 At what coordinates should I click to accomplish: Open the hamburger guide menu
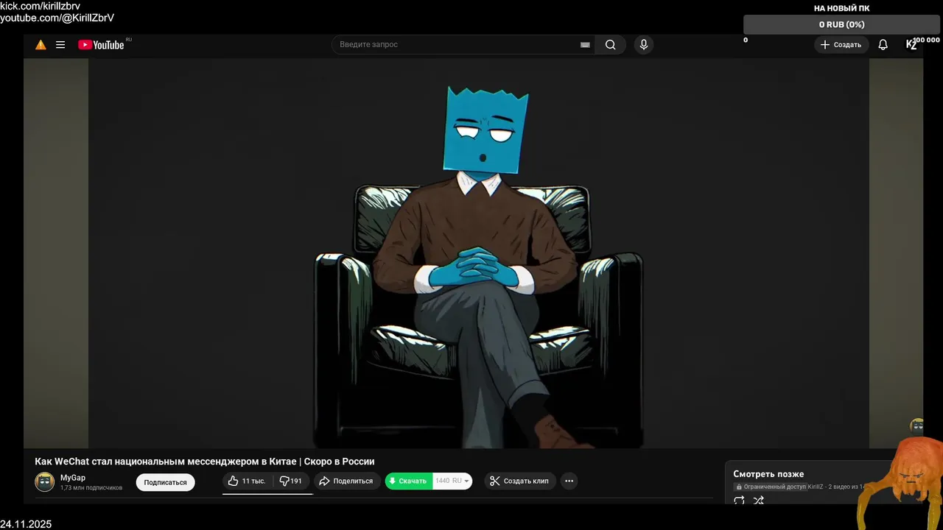pyautogui.click(x=60, y=45)
